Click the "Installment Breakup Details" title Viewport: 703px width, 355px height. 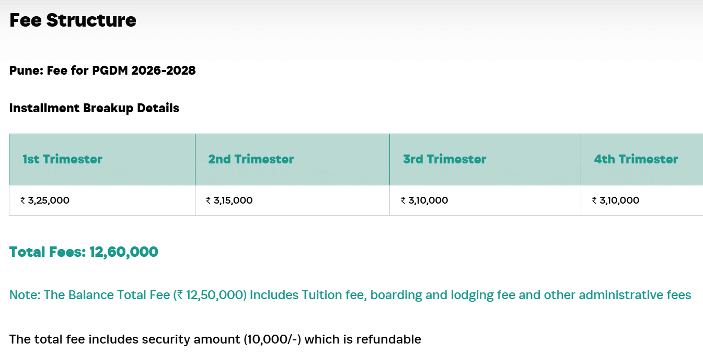point(94,108)
